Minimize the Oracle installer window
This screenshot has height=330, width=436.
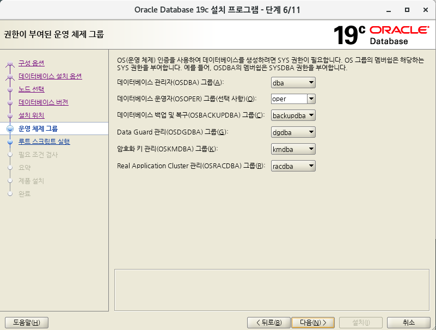(389, 10)
